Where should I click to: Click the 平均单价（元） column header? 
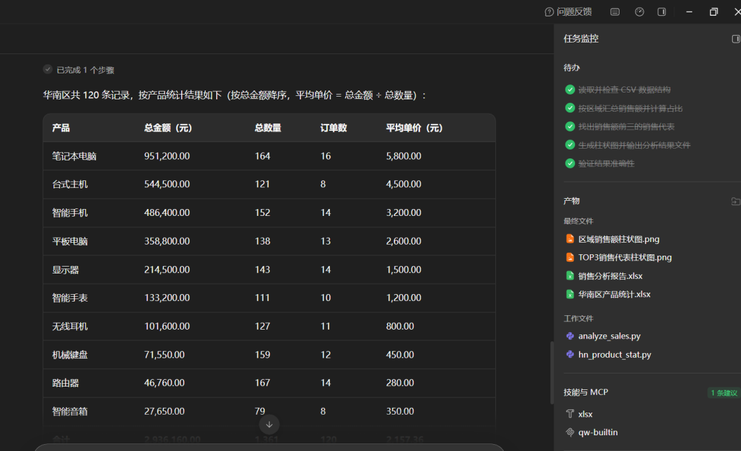414,128
